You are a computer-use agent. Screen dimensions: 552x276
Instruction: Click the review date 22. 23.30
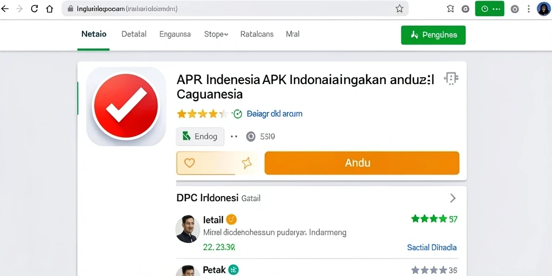coord(219,247)
